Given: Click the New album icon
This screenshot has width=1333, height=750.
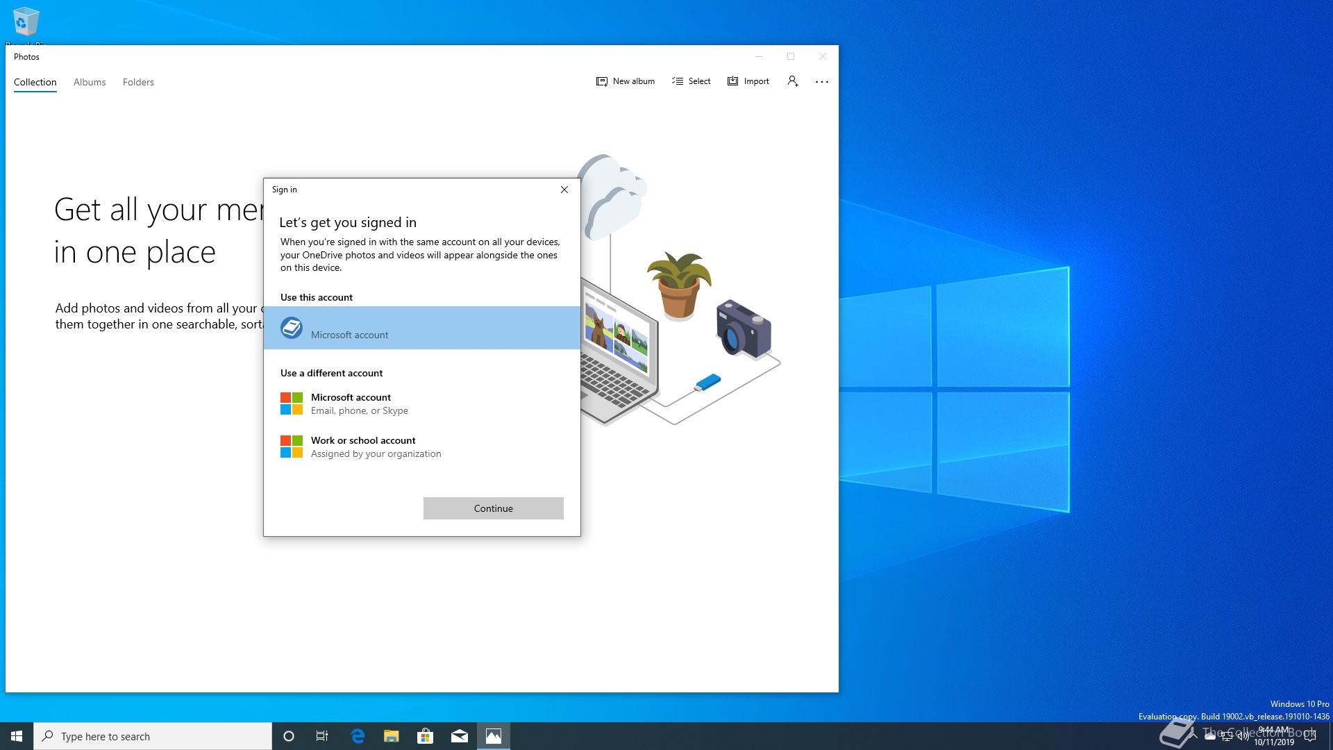Looking at the screenshot, I should click(602, 81).
